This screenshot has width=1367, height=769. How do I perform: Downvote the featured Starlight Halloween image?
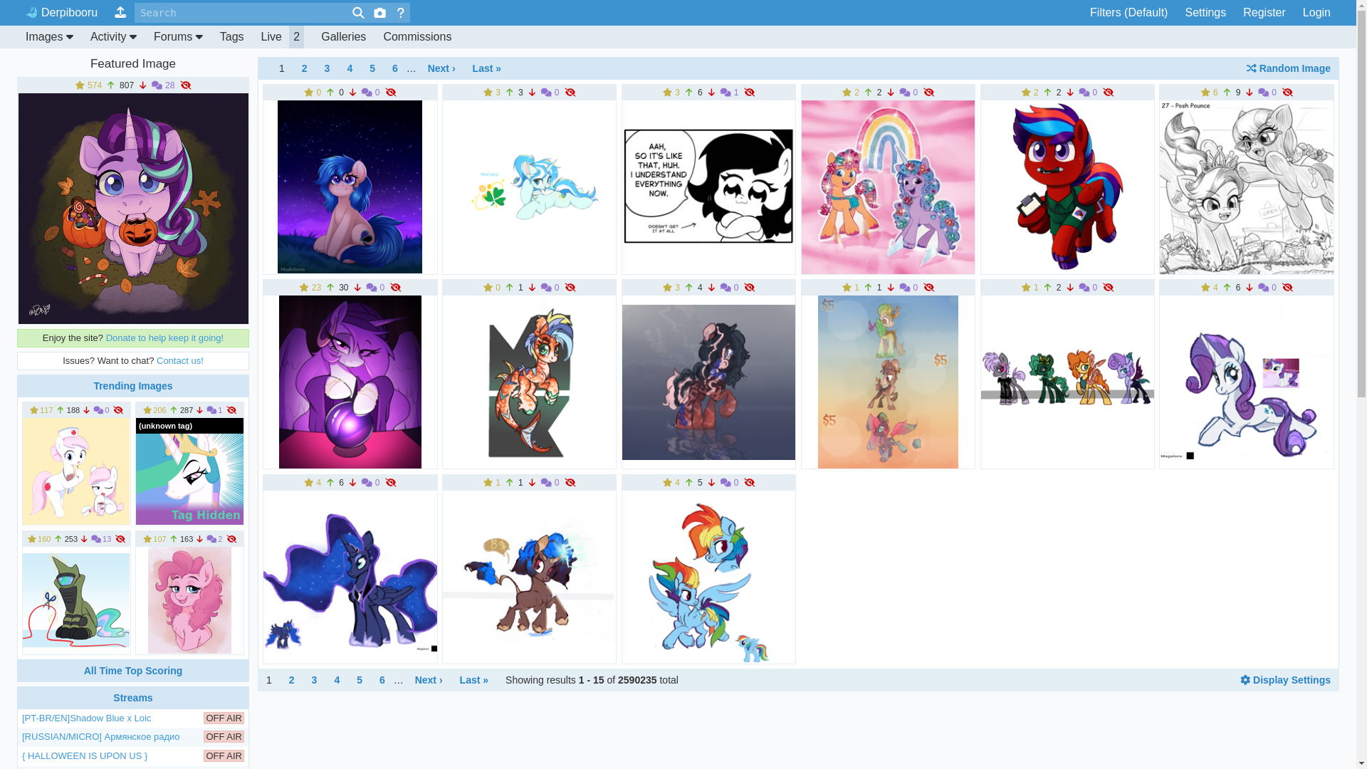[x=142, y=85]
